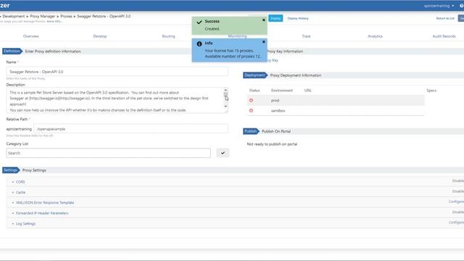The image size is (464, 261).
Task: Click the Configure link for XML/JSON template
Action: point(456,202)
